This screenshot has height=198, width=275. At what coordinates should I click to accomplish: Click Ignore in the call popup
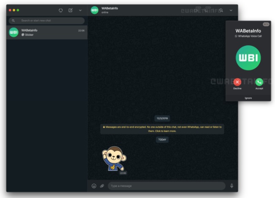[248, 98]
